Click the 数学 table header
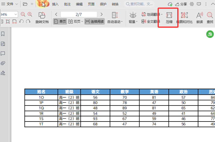The image size is (215, 142). (125, 92)
